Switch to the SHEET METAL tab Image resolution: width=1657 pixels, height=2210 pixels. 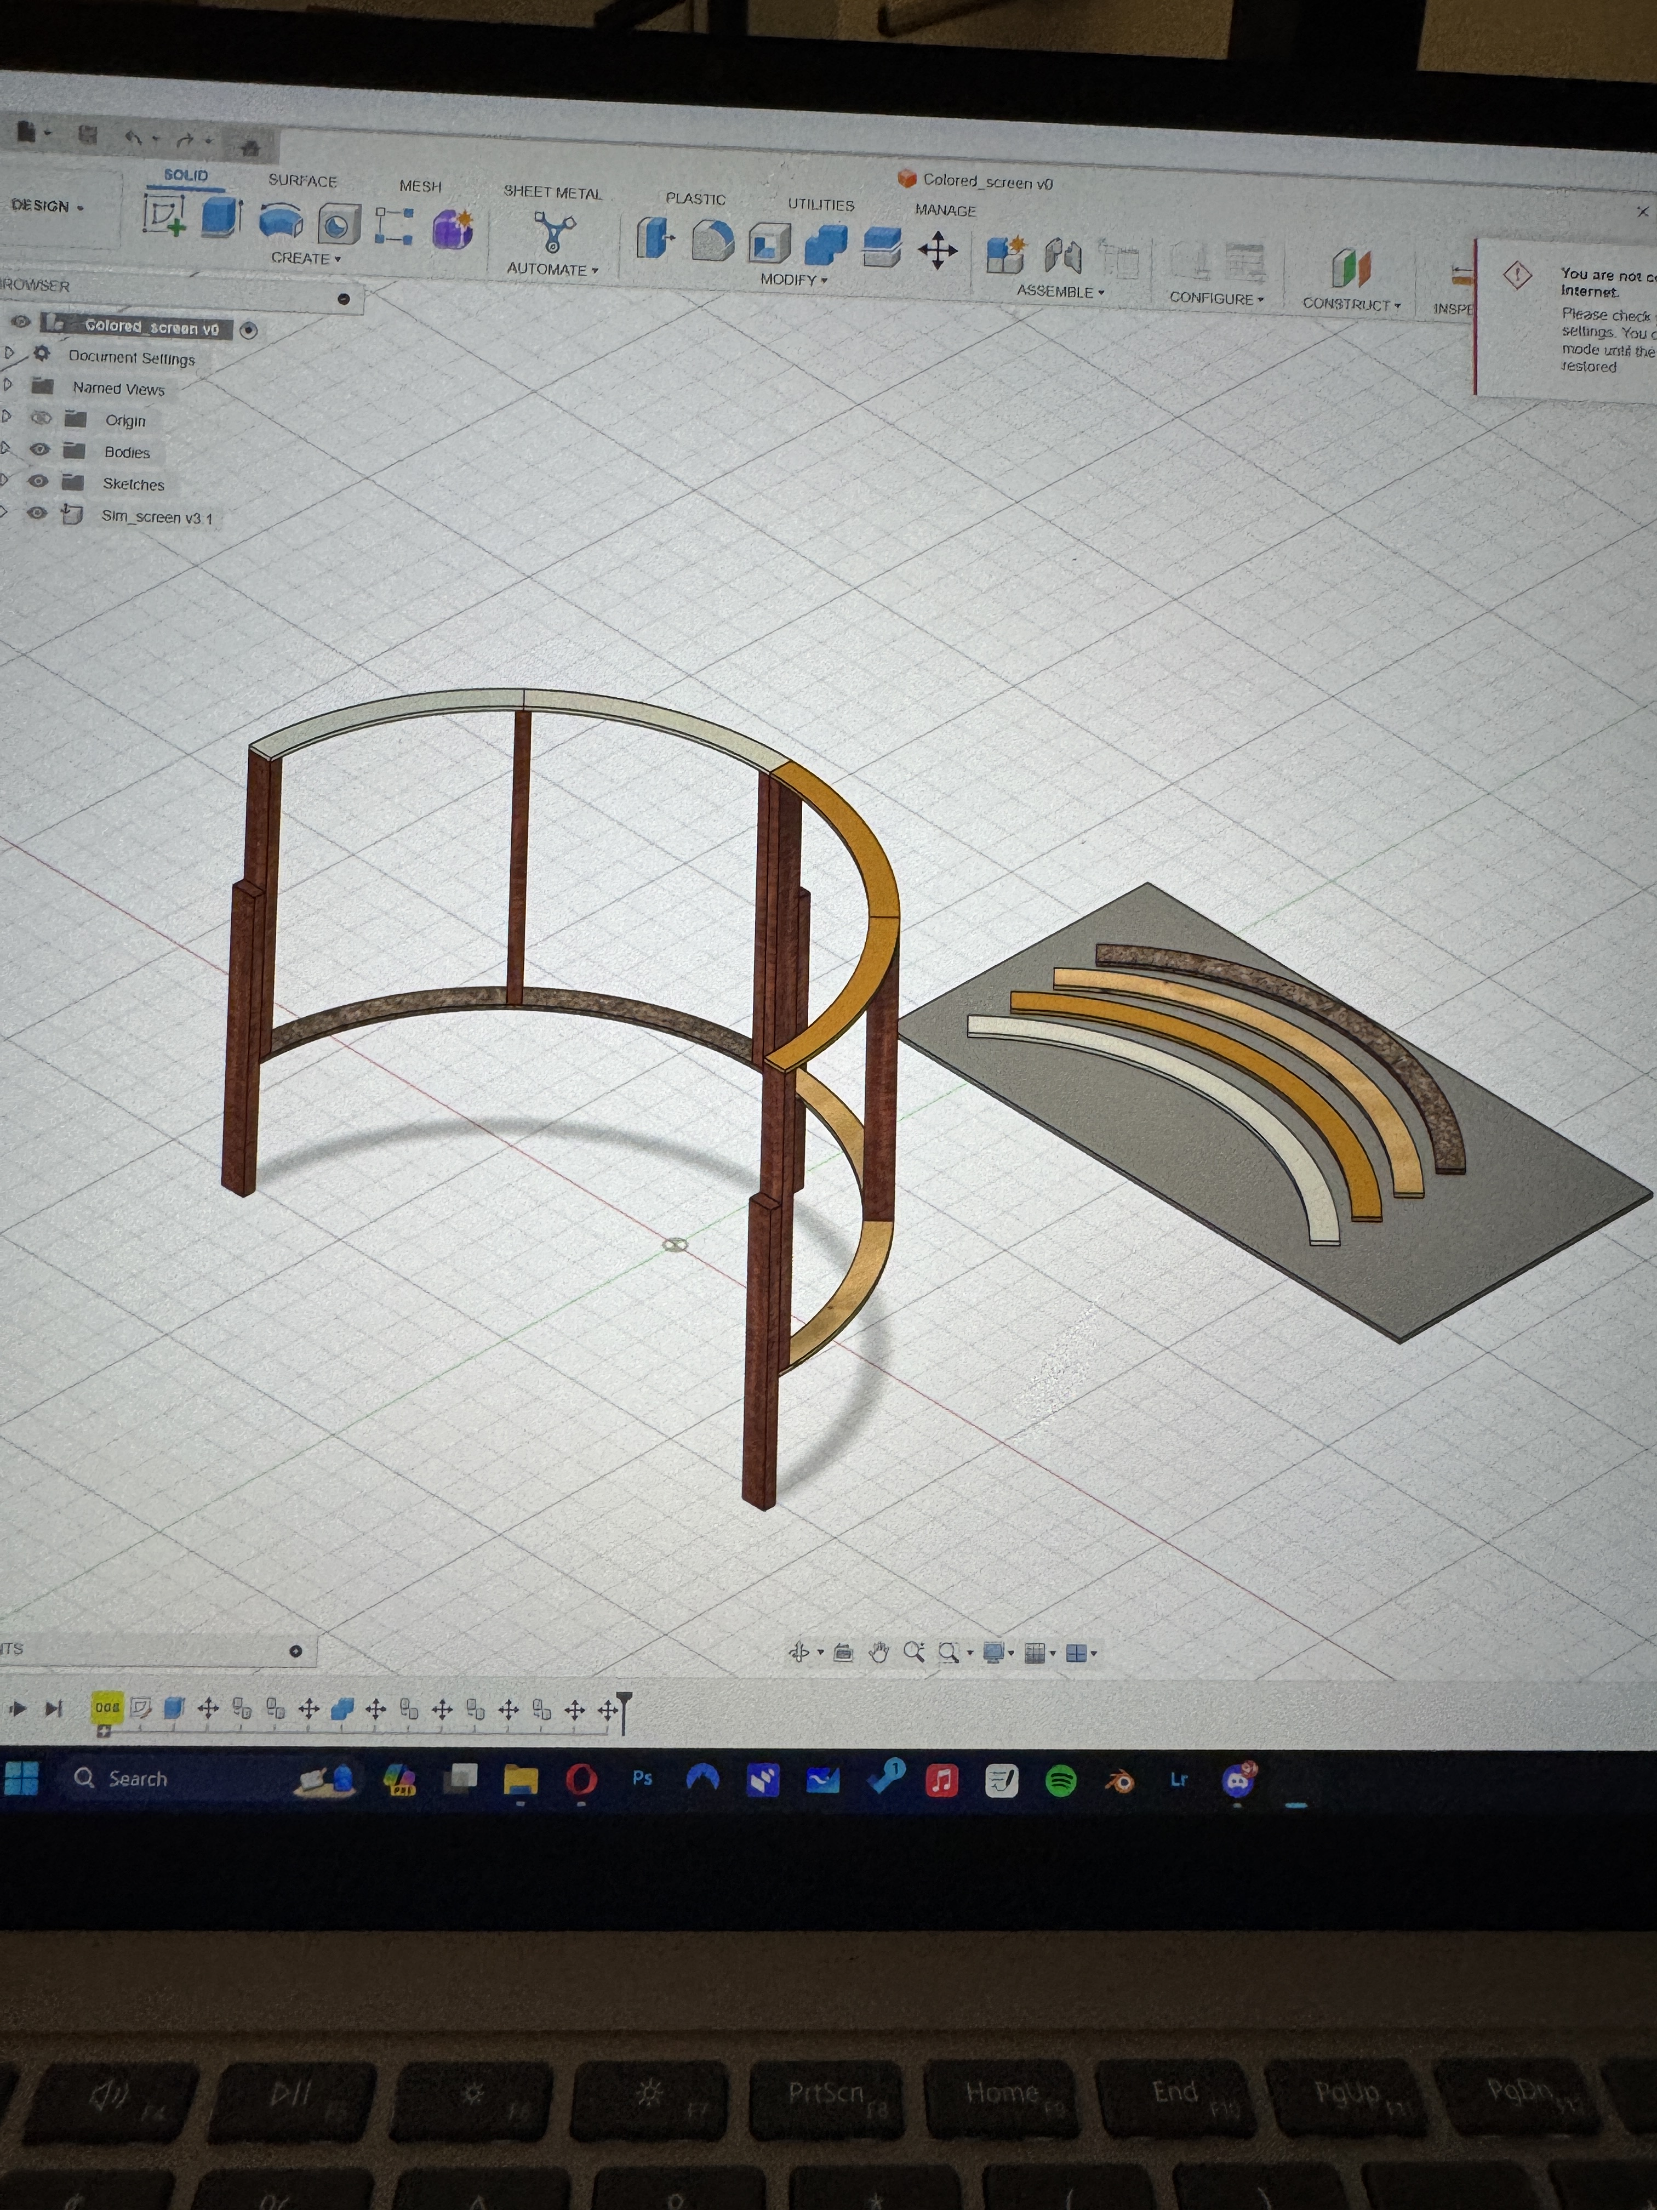(x=552, y=193)
